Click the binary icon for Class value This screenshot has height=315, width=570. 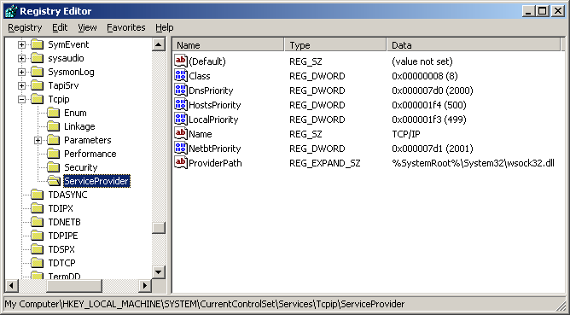pos(181,75)
